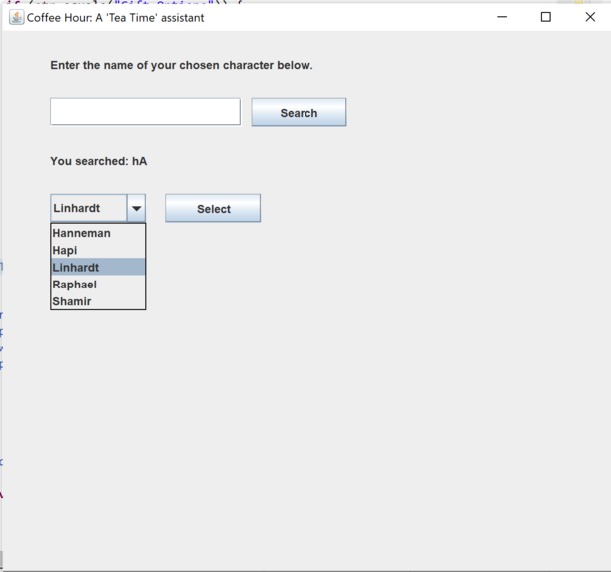Choose Shamir from the dropdown list
The image size is (611, 572).
tap(98, 301)
